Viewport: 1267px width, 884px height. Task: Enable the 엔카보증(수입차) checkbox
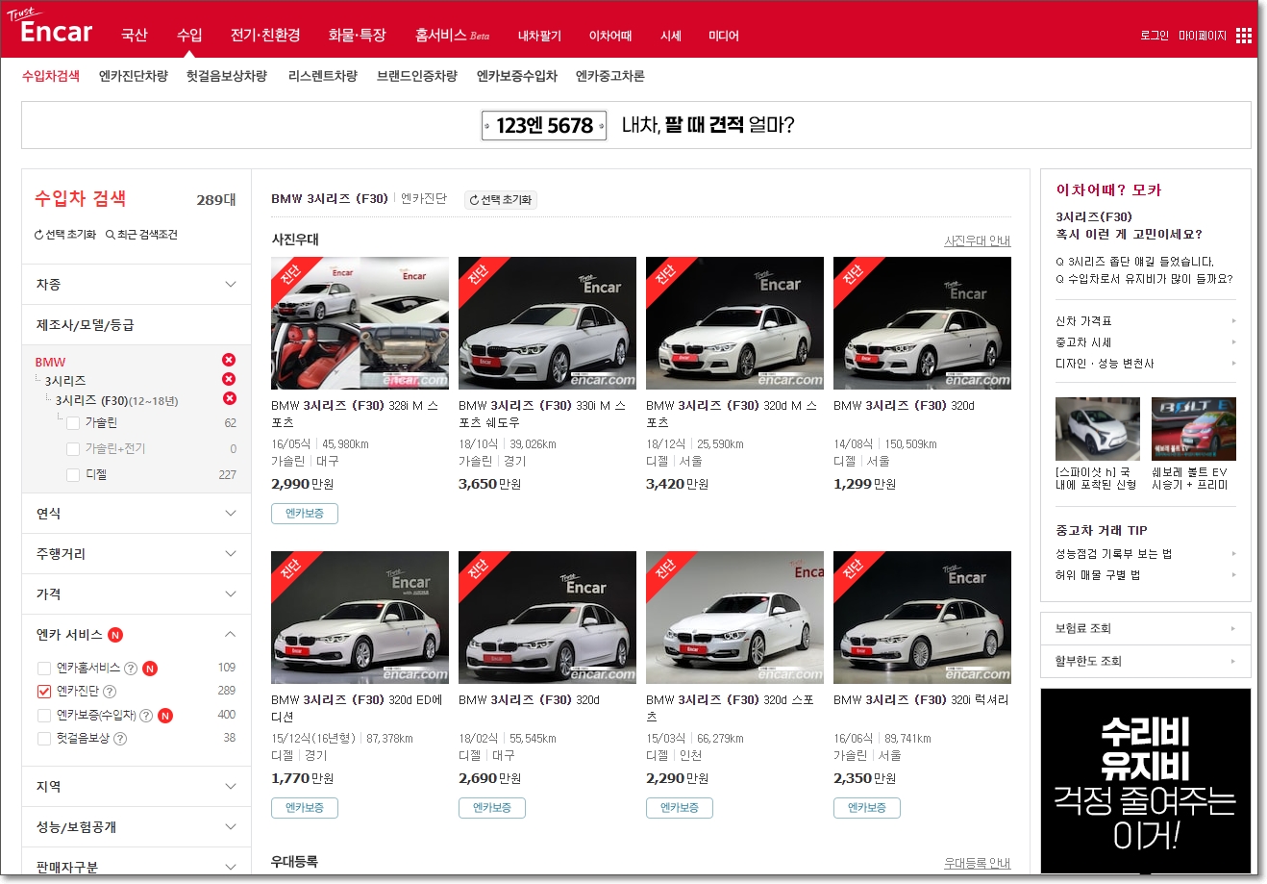(x=43, y=716)
